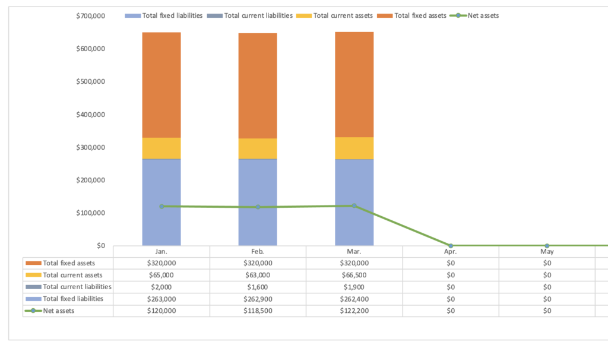Click the $262,400 fixed liabilities cell
The height and width of the screenshot is (345, 608).
pyautogui.click(x=354, y=299)
